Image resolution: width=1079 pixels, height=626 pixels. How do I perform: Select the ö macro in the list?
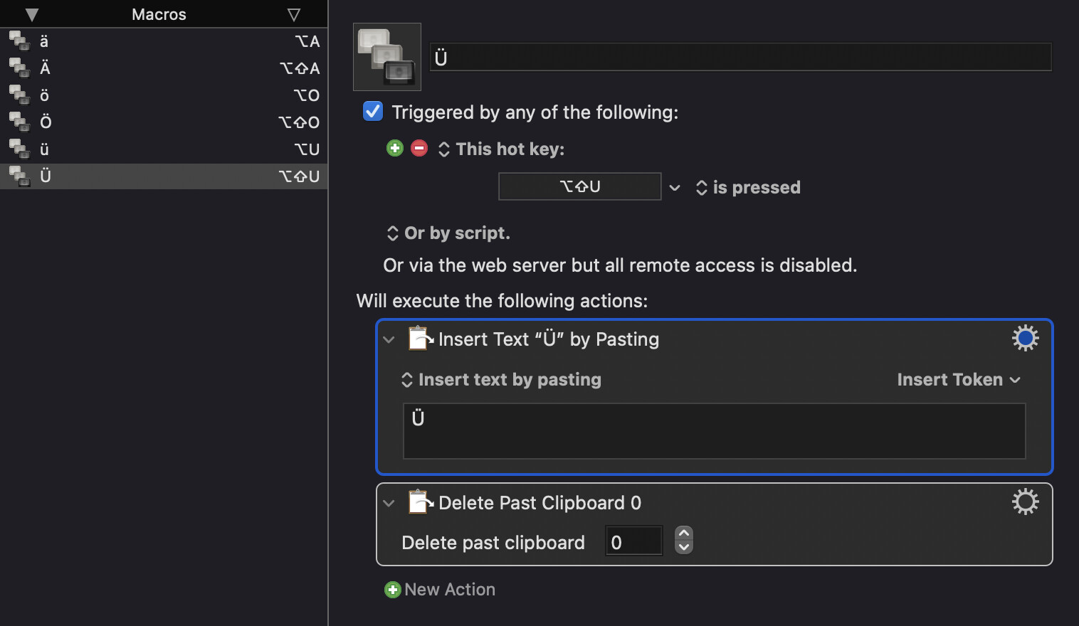tap(164, 95)
